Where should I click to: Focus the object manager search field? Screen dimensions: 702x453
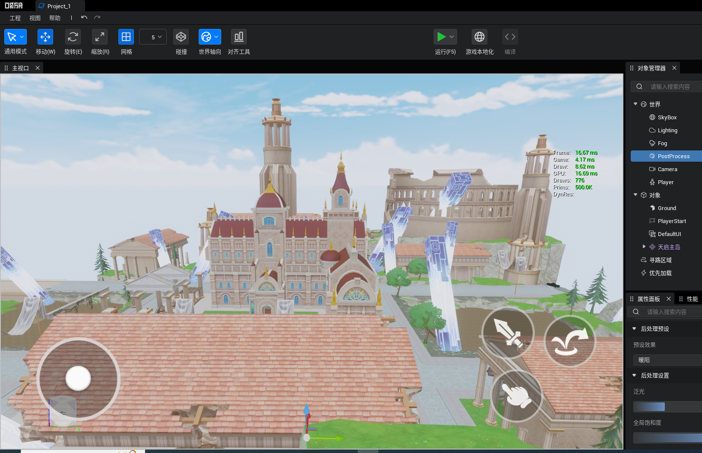[x=667, y=86]
